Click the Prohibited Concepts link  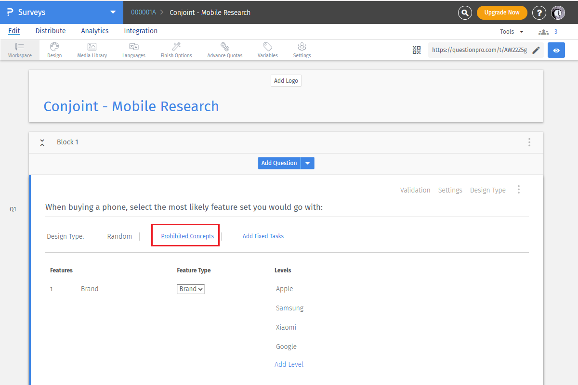pos(187,236)
